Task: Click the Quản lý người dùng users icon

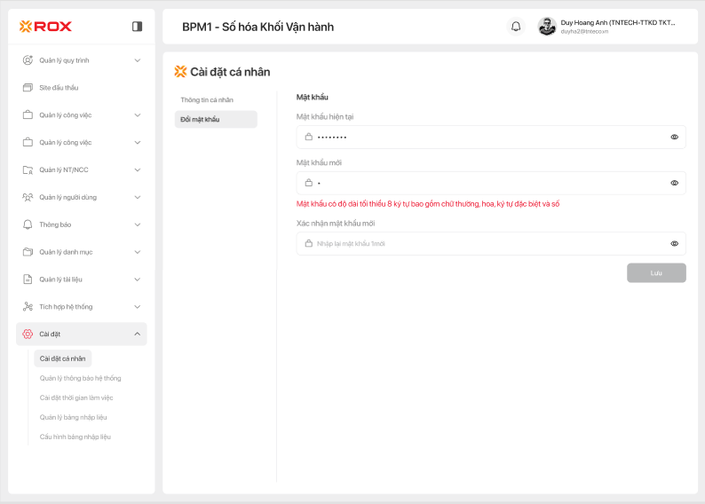Action: pos(28,197)
